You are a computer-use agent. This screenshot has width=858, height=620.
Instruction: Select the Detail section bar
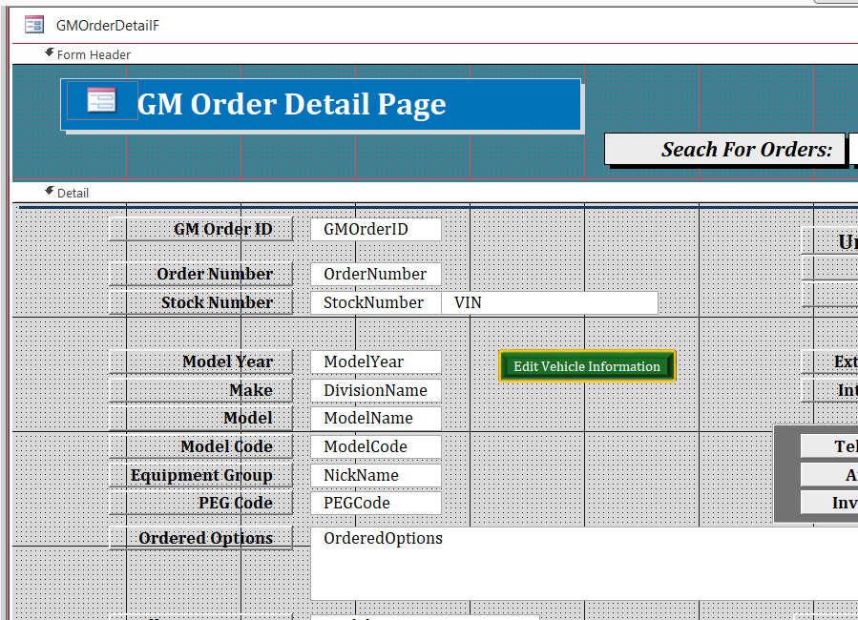tap(73, 193)
